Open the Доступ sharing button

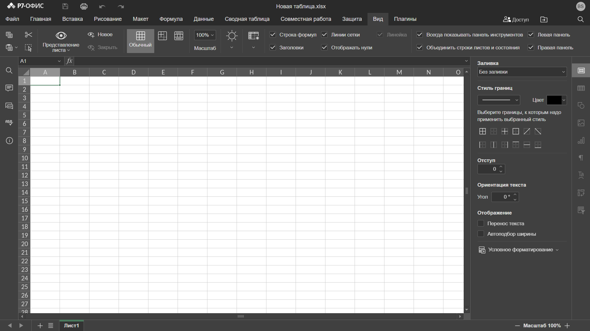point(516,19)
